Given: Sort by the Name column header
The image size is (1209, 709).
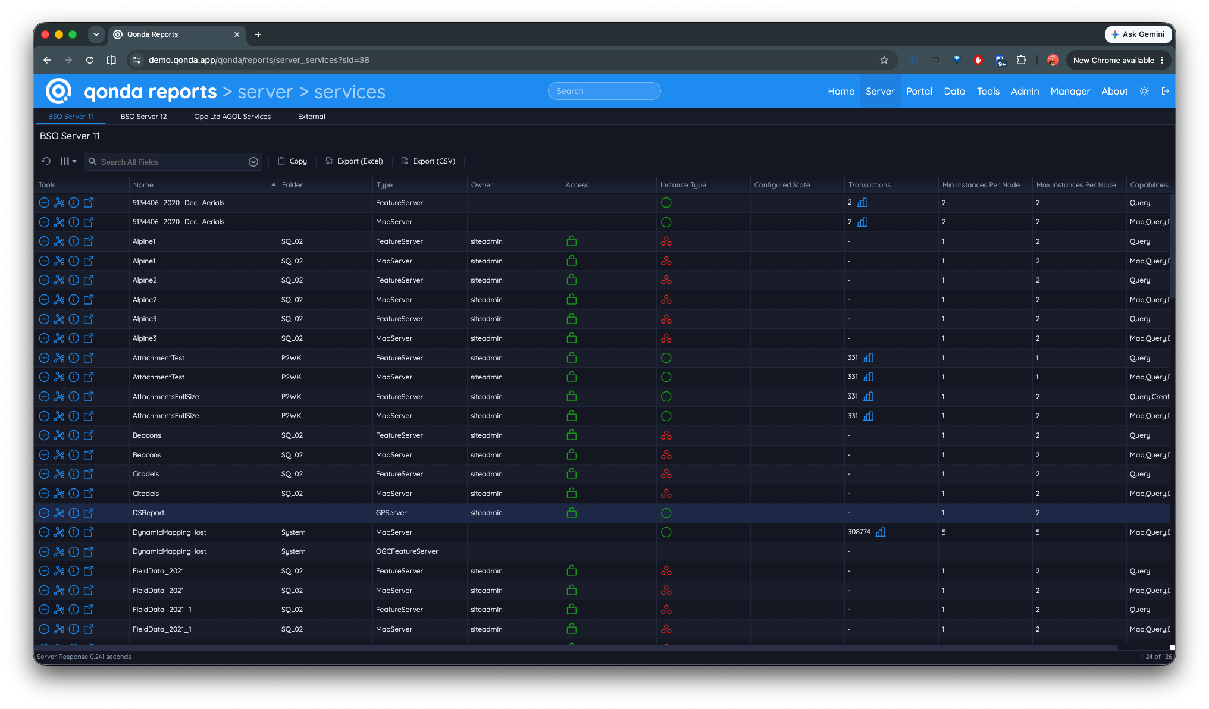Looking at the screenshot, I should [203, 185].
